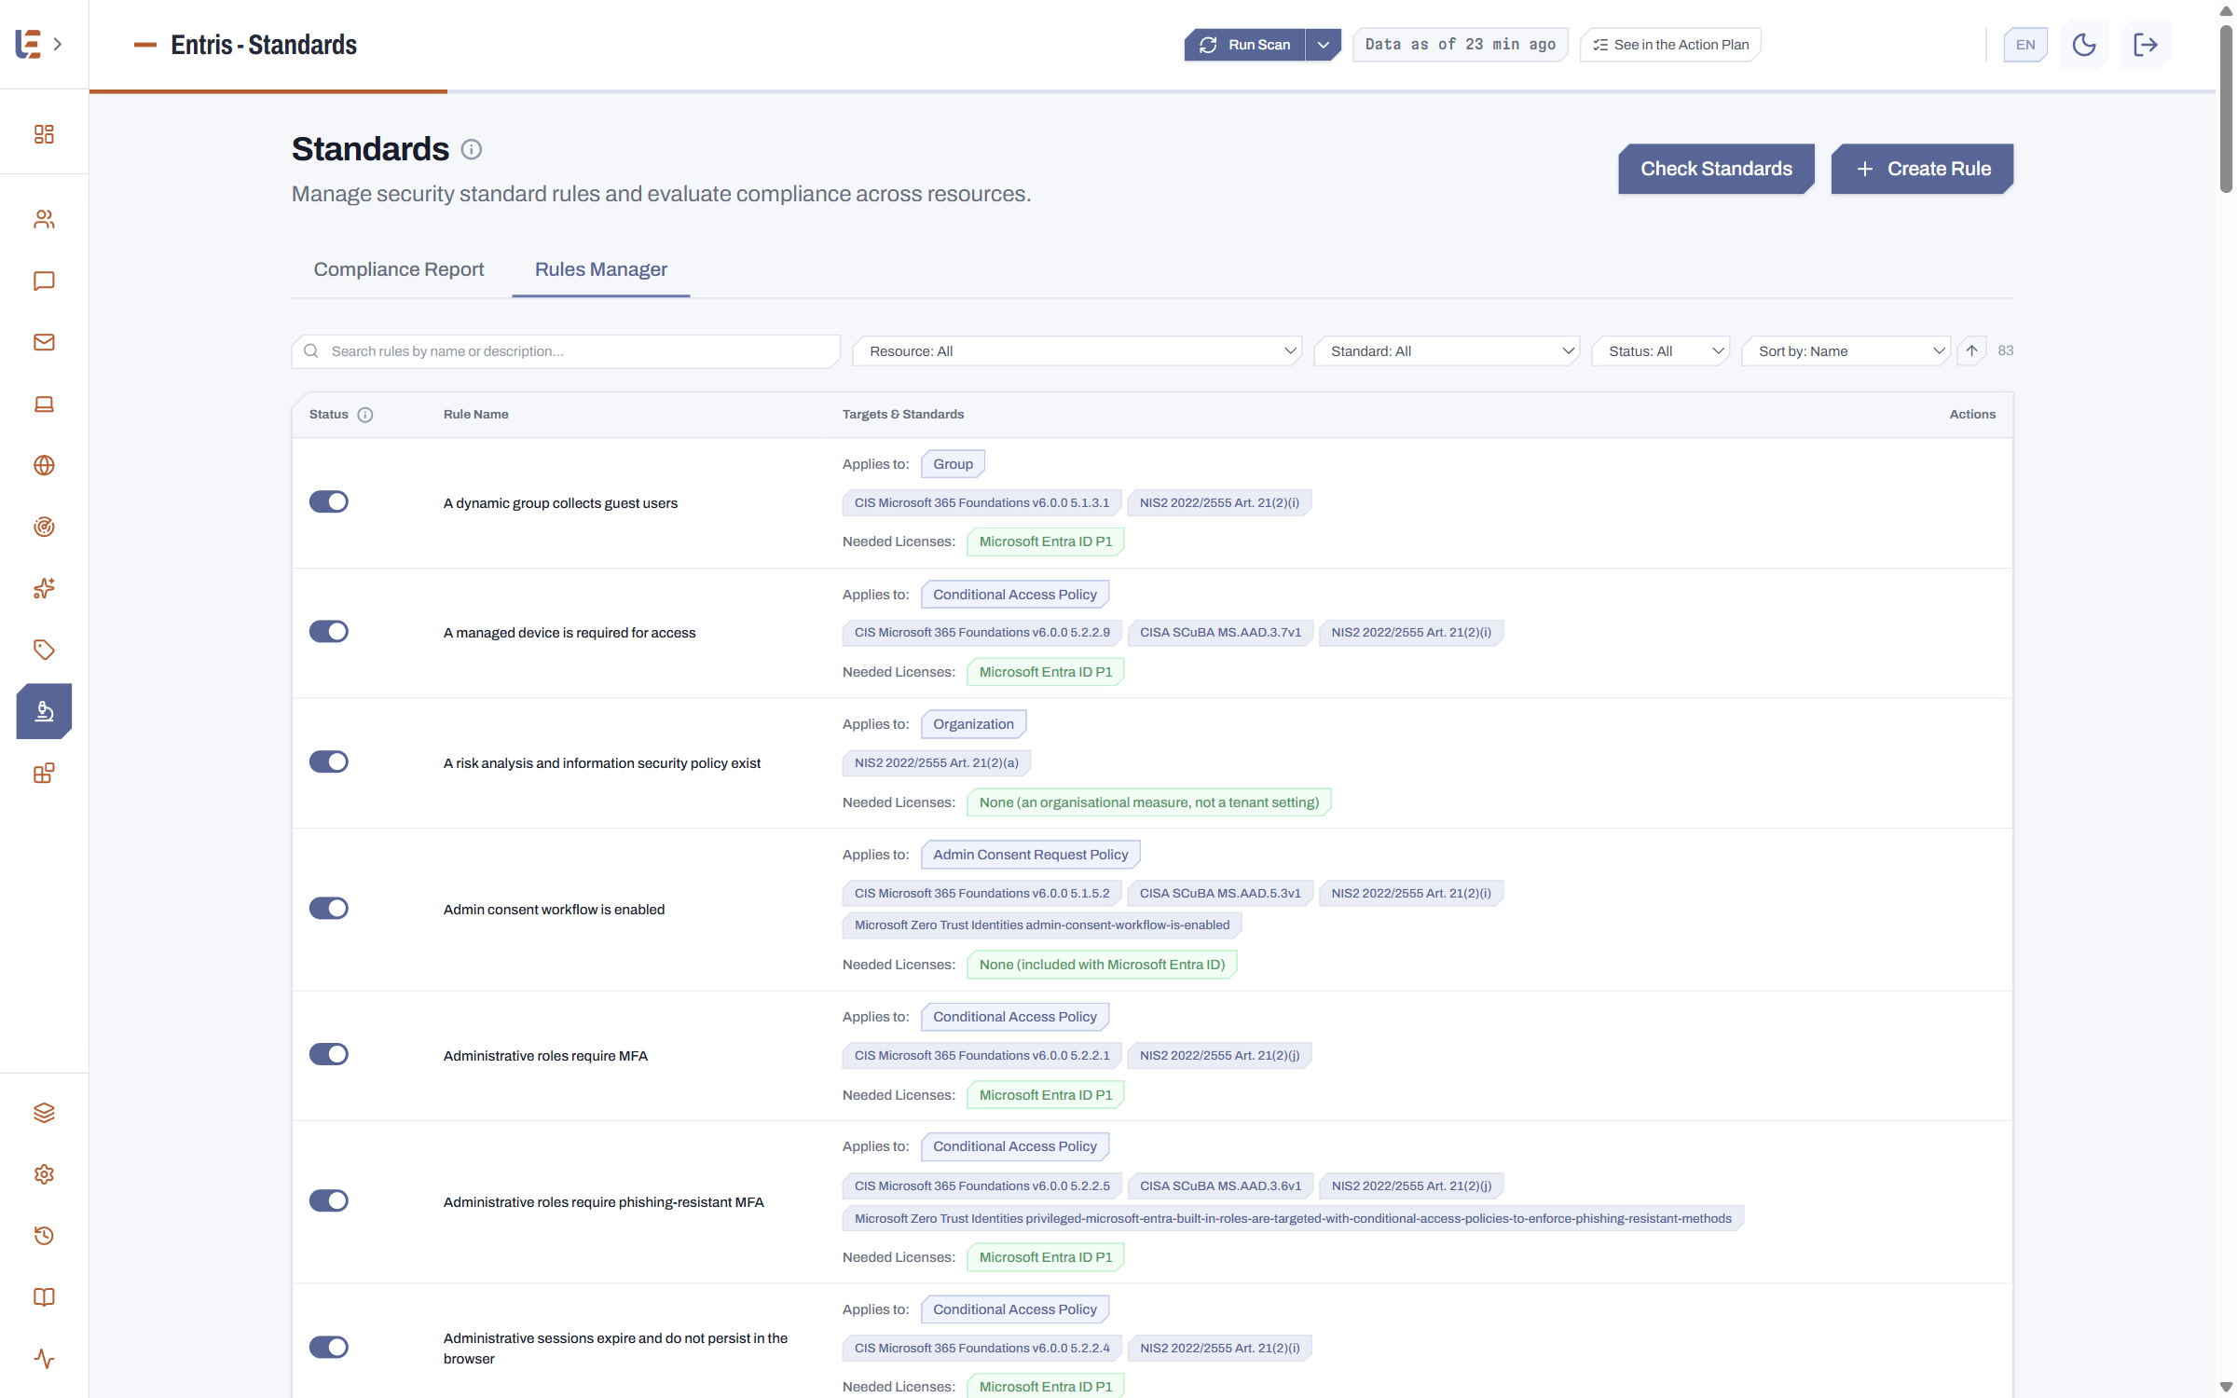This screenshot has width=2237, height=1398.
Task: Open See in the Action Plan
Action: [1670, 45]
